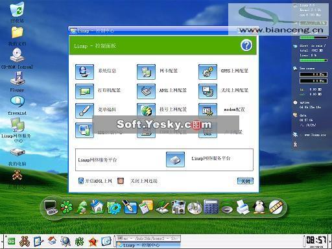The image size is (332, 249).
Task: Click the laptop icon in the dock
Action: [x=51, y=207]
